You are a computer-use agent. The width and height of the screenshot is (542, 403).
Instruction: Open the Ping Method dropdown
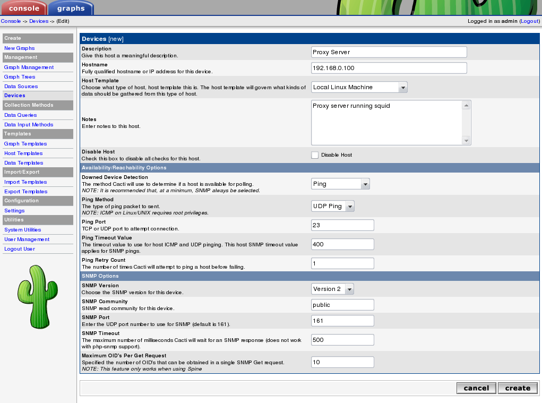(333, 206)
